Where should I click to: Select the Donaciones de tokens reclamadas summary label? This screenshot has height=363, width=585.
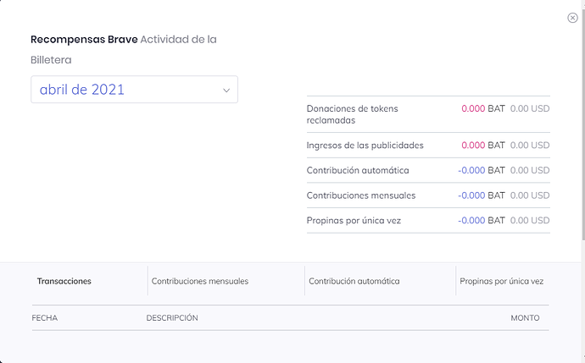point(352,114)
